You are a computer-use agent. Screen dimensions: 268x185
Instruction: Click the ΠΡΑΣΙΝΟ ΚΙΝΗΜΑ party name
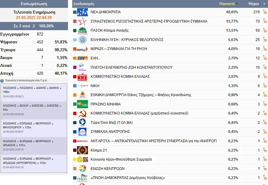point(106,104)
